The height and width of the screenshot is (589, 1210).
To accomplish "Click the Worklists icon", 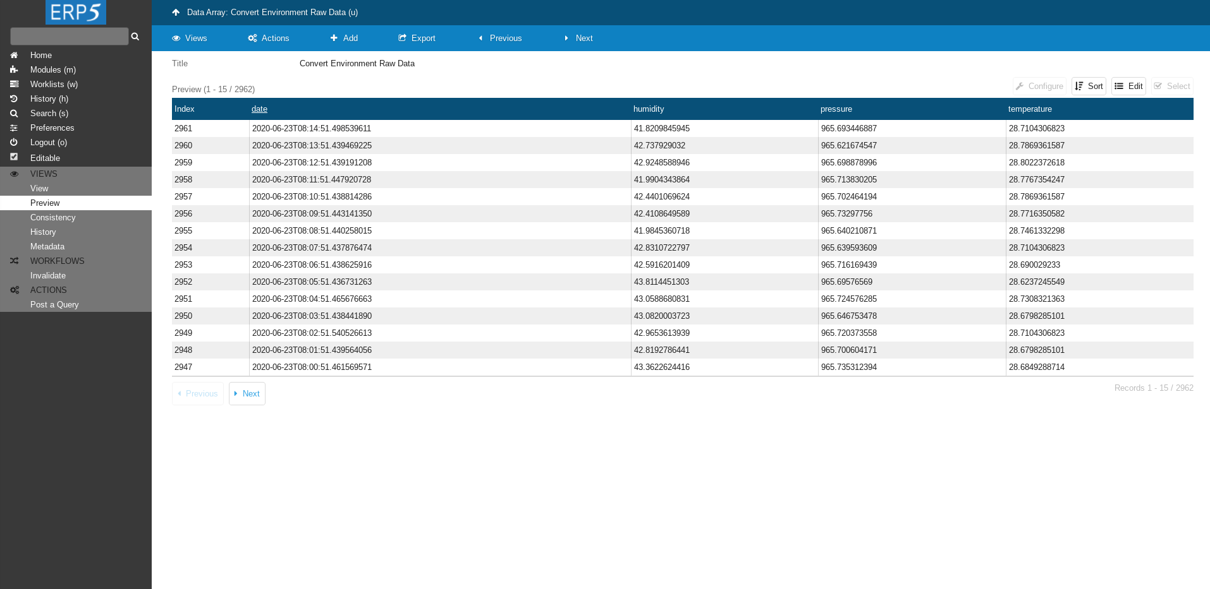I will coord(14,84).
